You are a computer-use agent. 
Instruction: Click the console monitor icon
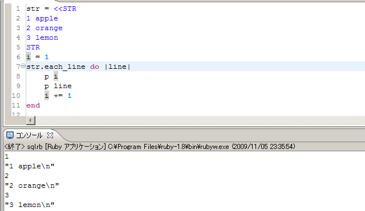tap(10, 135)
